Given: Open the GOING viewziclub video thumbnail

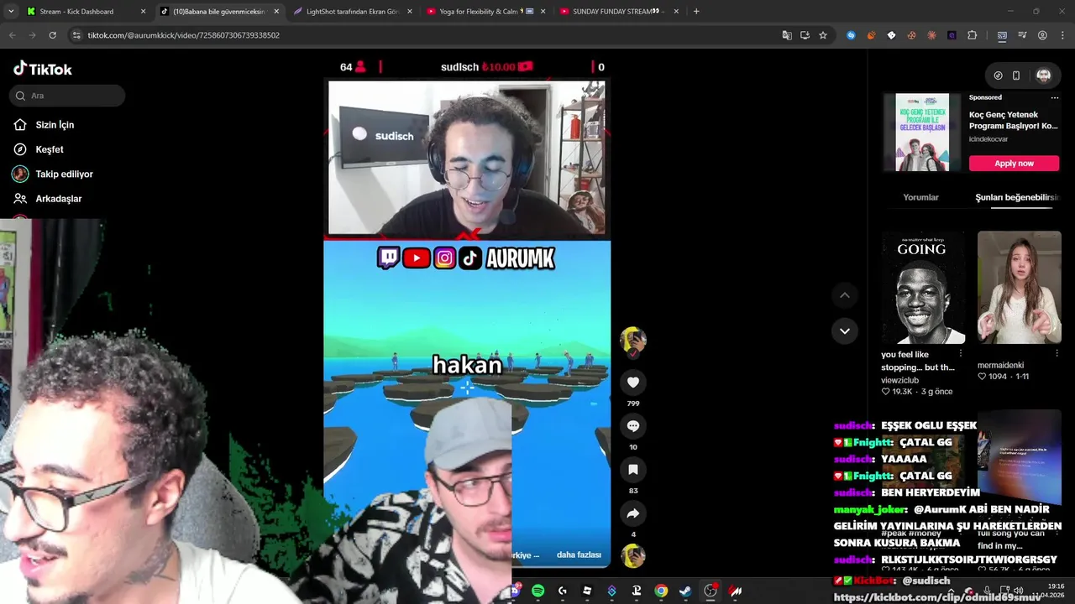Looking at the screenshot, I should 924,288.
